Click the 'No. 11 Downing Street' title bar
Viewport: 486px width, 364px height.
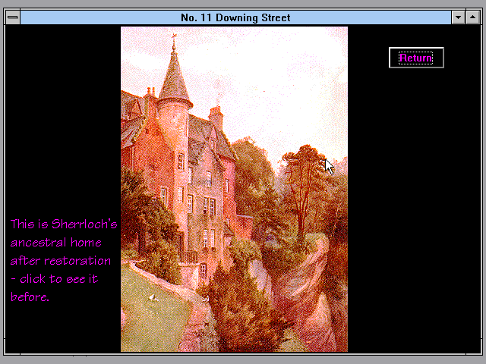pos(235,17)
